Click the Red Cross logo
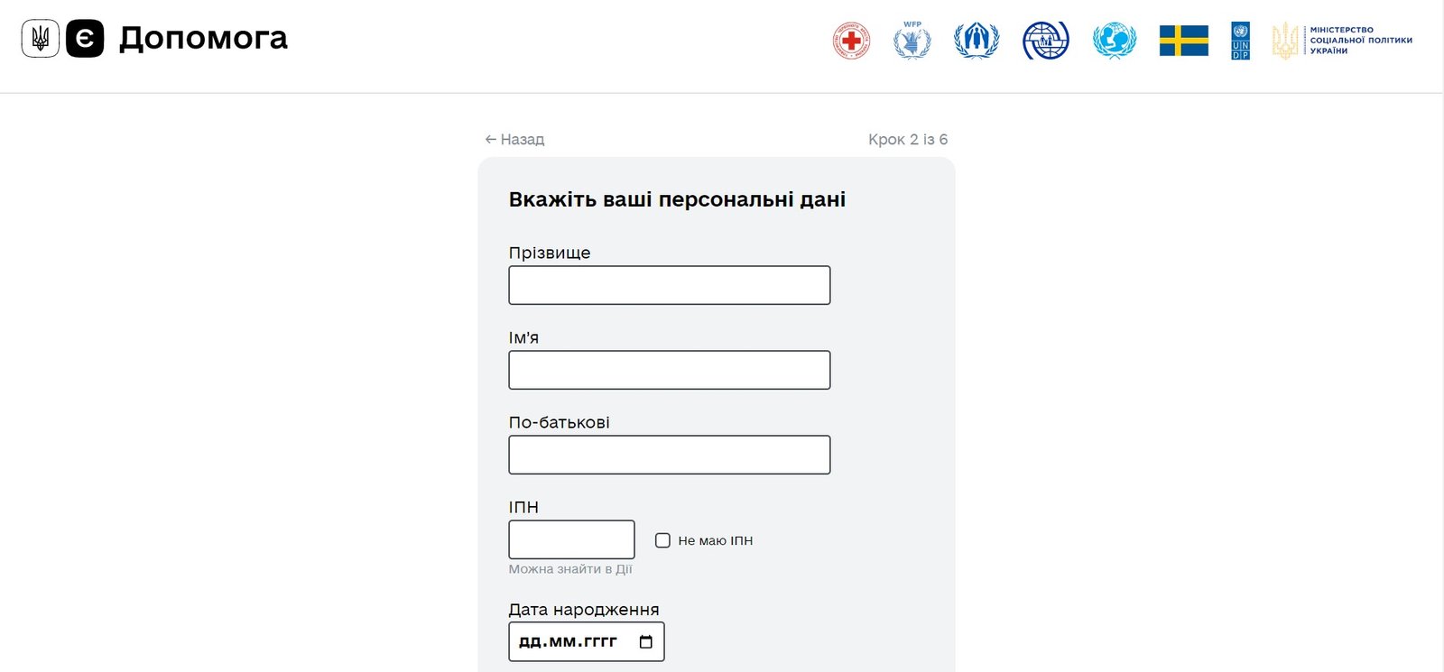The image size is (1444, 672). pos(851,41)
